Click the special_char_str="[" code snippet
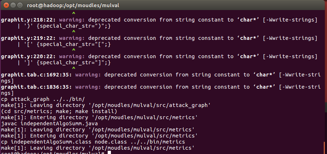 [x=72, y=44]
